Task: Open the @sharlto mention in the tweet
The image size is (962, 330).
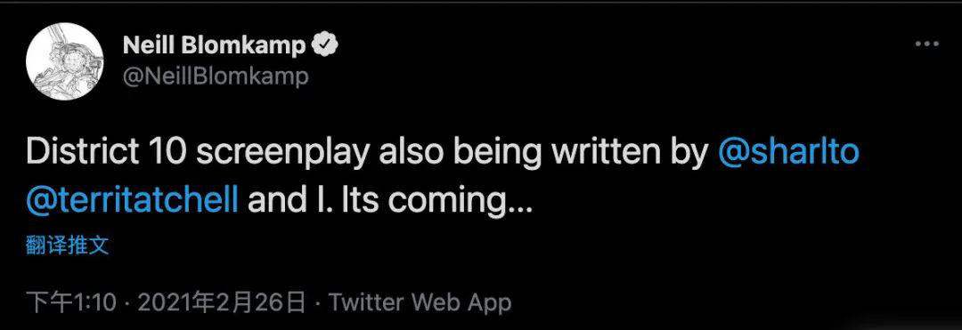Action: (787, 152)
